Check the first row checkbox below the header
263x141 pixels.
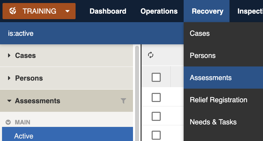click(156, 97)
